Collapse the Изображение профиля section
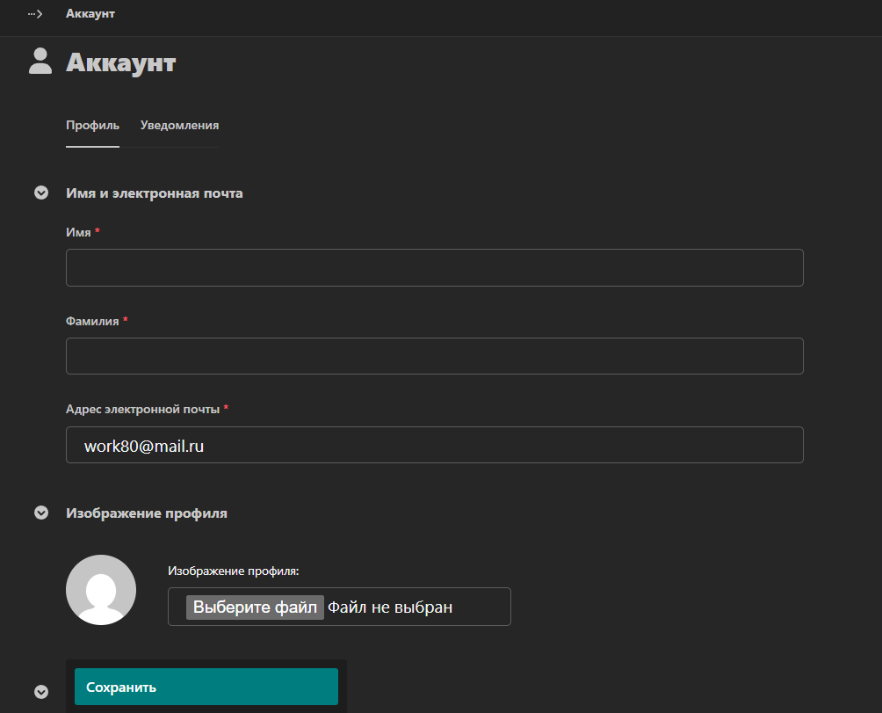This screenshot has width=882, height=713. (x=41, y=513)
